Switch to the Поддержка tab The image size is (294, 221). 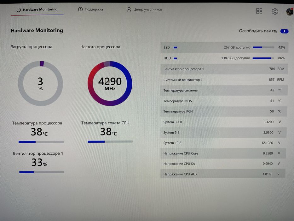tap(90, 9)
